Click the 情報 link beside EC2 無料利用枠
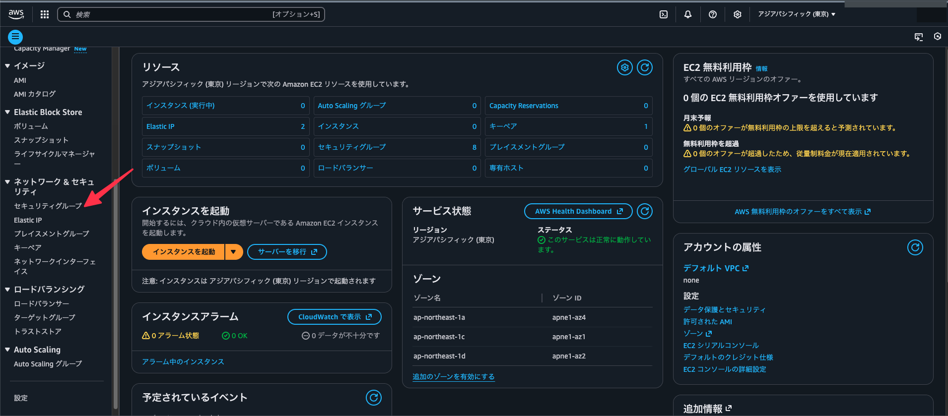Screen dimensions: 948x416 (761, 69)
